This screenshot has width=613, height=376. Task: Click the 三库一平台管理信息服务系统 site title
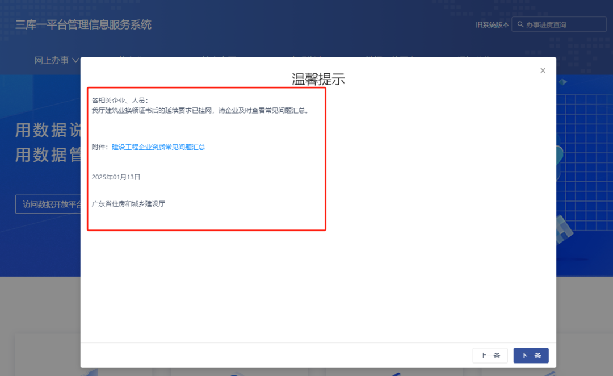(83, 25)
